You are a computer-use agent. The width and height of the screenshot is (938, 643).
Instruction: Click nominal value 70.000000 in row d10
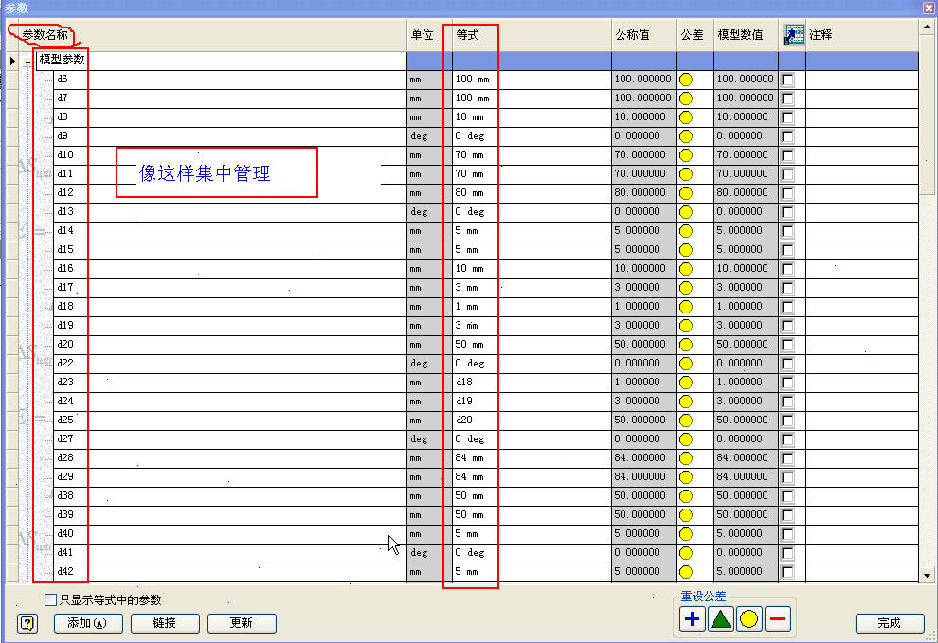(644, 155)
